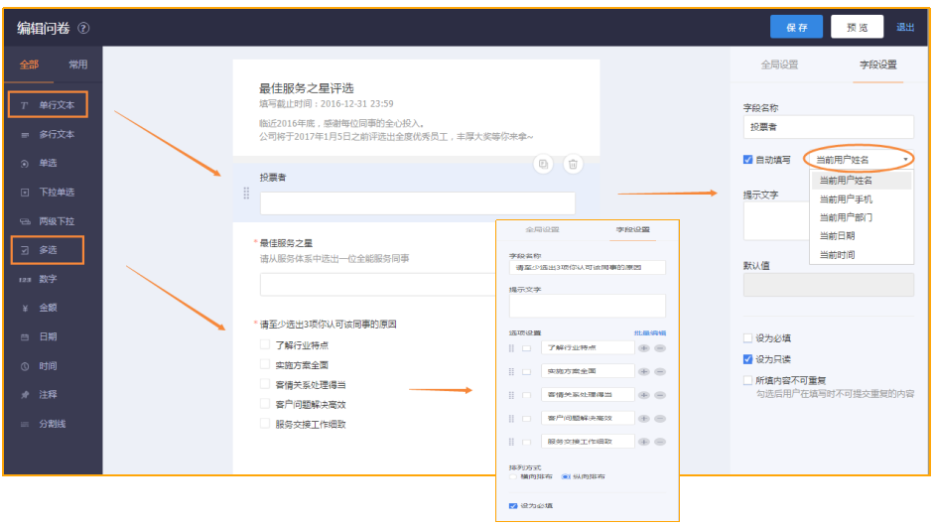Switch to the 常用 tab

coord(78,65)
